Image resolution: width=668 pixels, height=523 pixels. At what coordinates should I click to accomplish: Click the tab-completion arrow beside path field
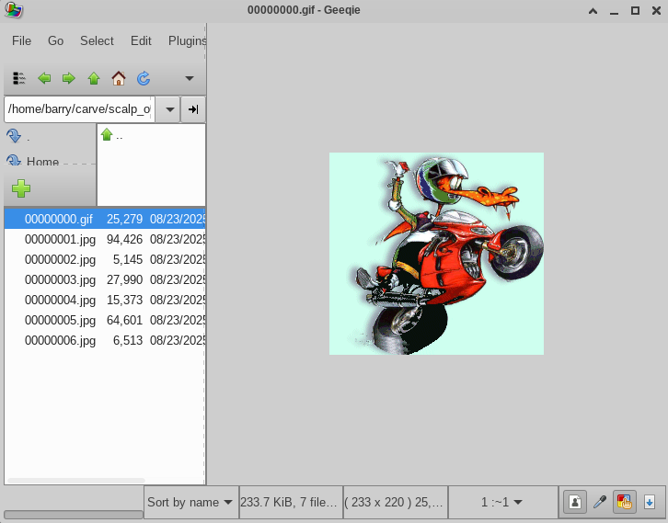click(193, 109)
